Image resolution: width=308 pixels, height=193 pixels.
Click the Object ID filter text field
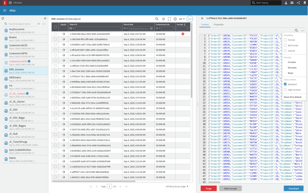97,28
